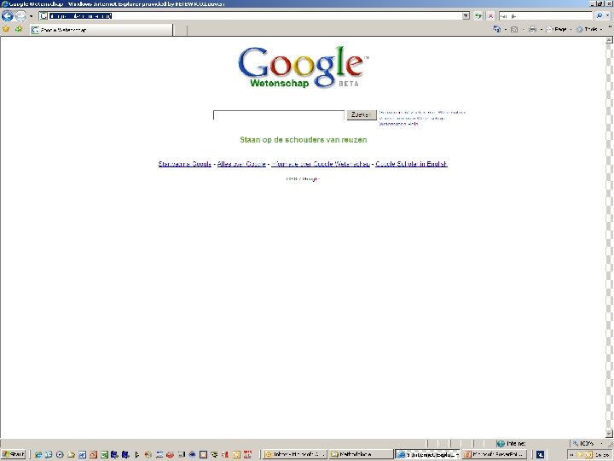614x461 pixels.
Task: Click the 'Staan op de schouders van reuzen' text
Action: point(304,140)
